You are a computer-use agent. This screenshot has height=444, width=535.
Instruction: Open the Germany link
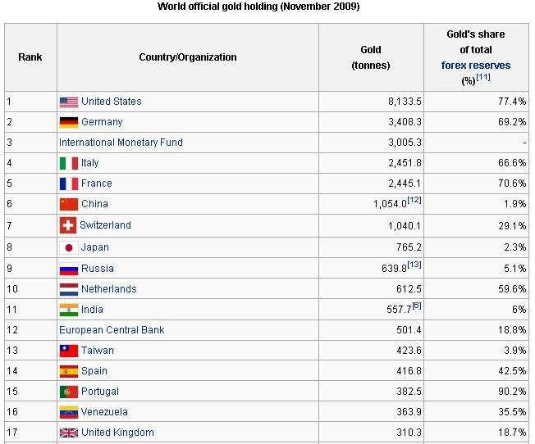click(x=102, y=122)
